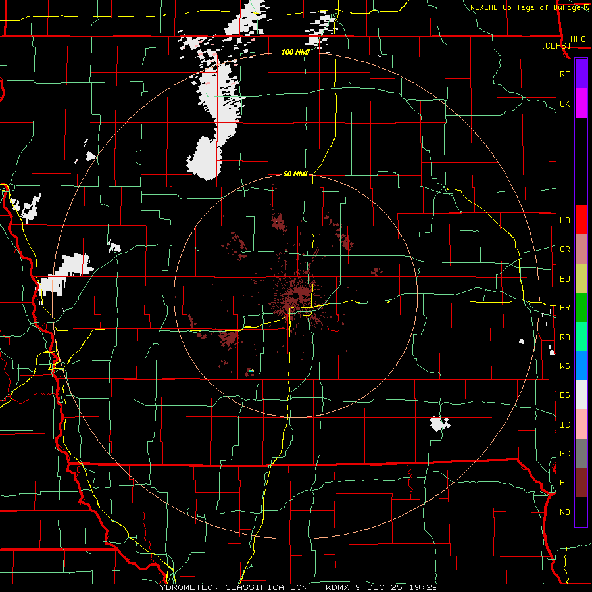This screenshot has width=592, height=592.
Task: Click the 'HA' legend label
Action: click(564, 220)
